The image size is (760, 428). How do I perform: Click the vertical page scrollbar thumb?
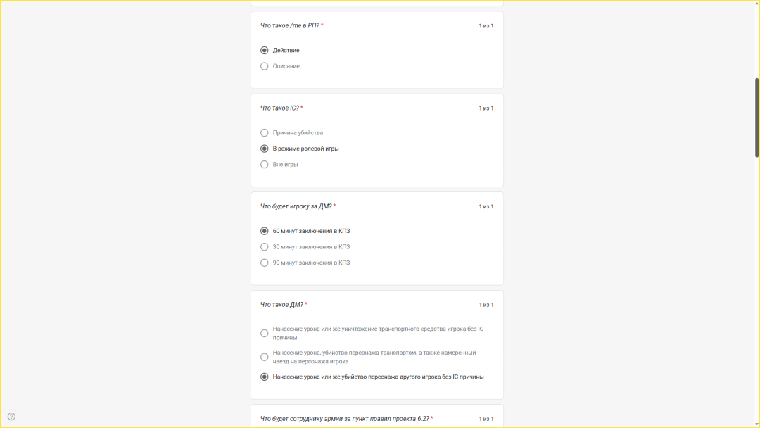click(x=756, y=116)
